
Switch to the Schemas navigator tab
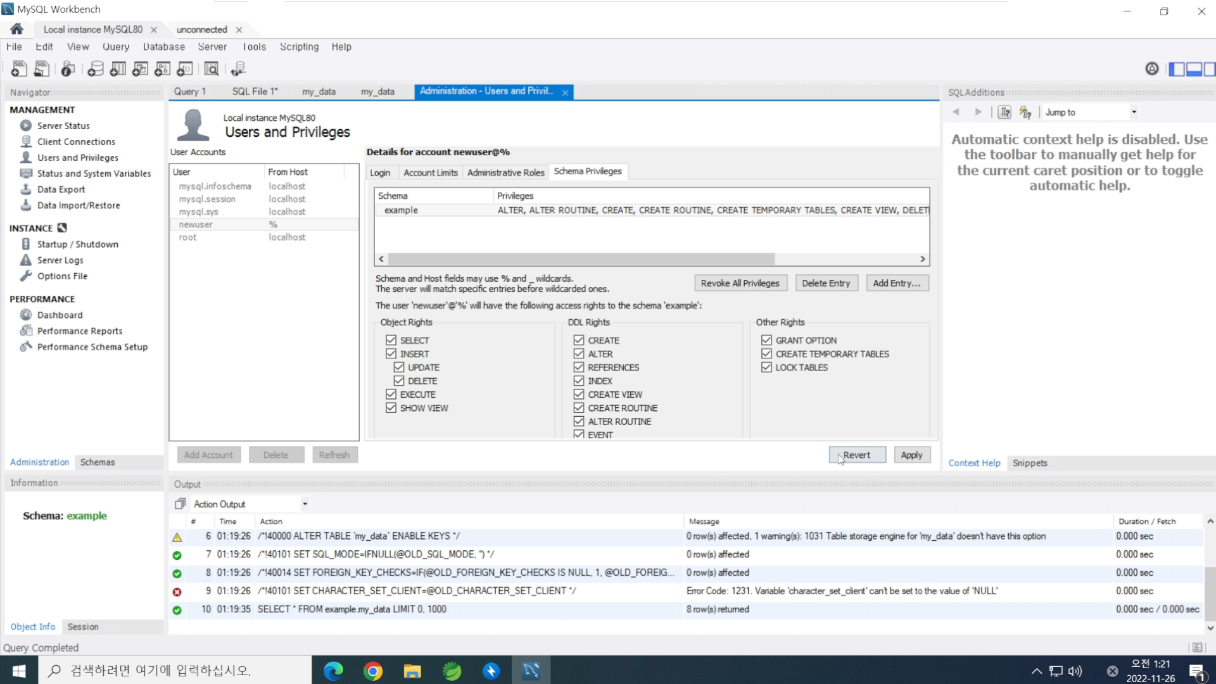pyautogui.click(x=98, y=462)
